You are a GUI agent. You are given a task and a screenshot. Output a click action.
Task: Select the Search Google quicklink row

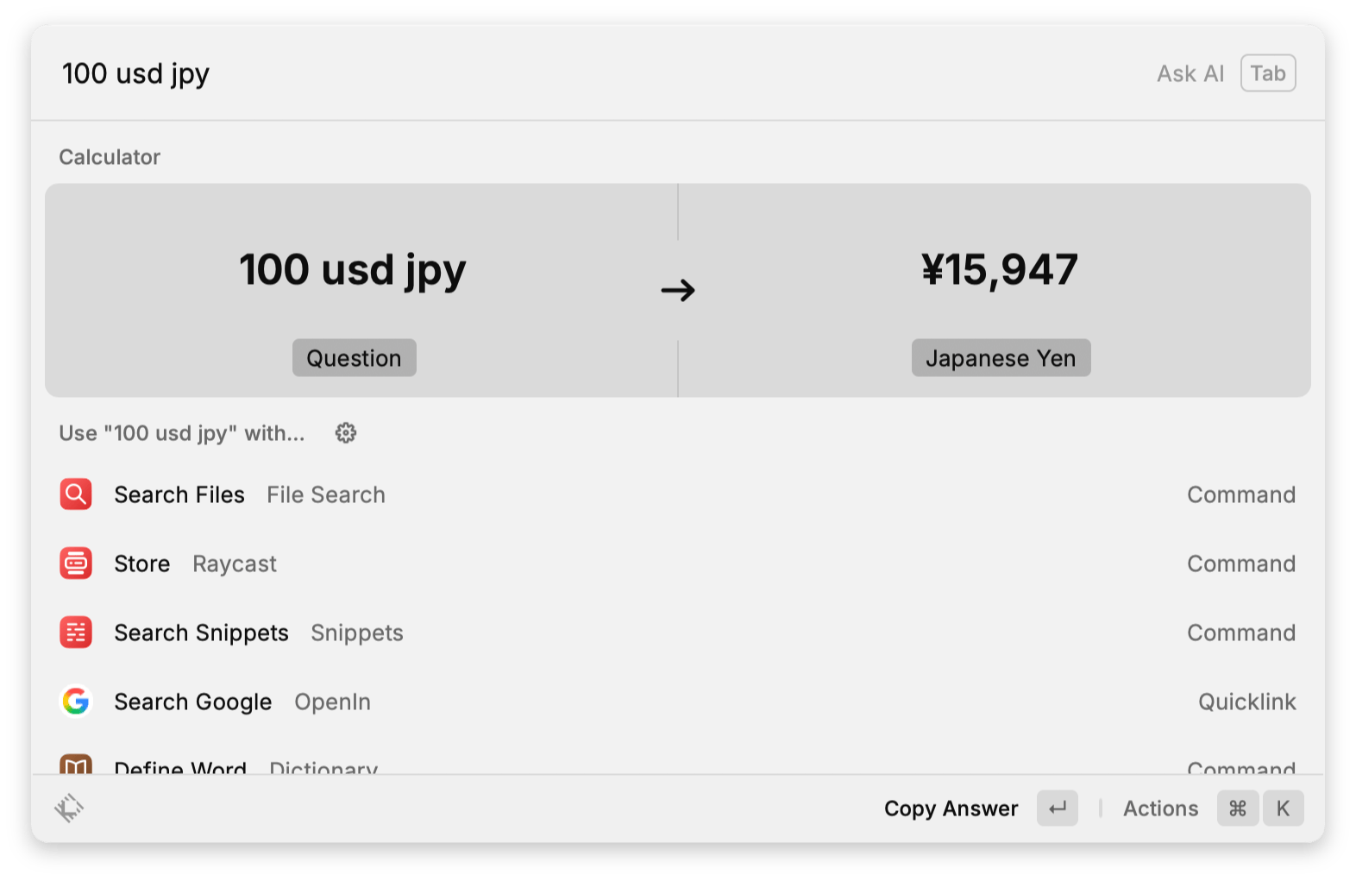coord(677,702)
